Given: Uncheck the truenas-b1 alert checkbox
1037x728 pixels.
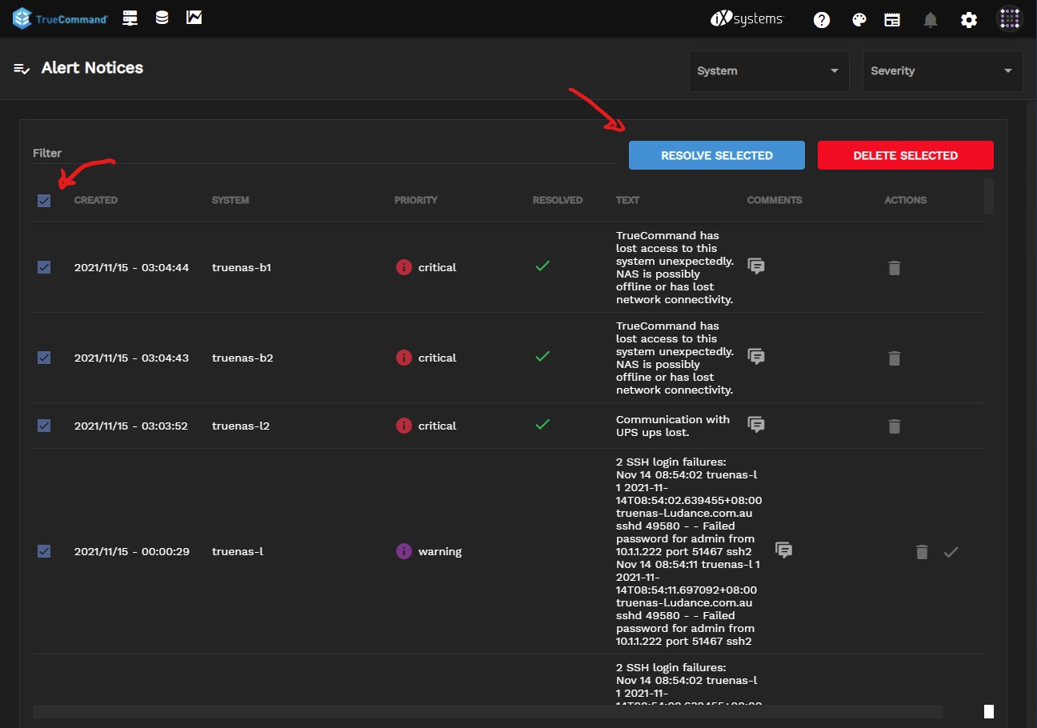Looking at the screenshot, I should click(44, 267).
